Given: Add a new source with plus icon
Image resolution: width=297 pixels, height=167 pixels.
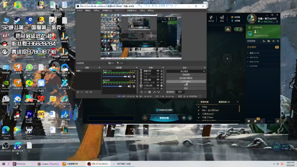Looking at the screenshot, I should 141,92.
